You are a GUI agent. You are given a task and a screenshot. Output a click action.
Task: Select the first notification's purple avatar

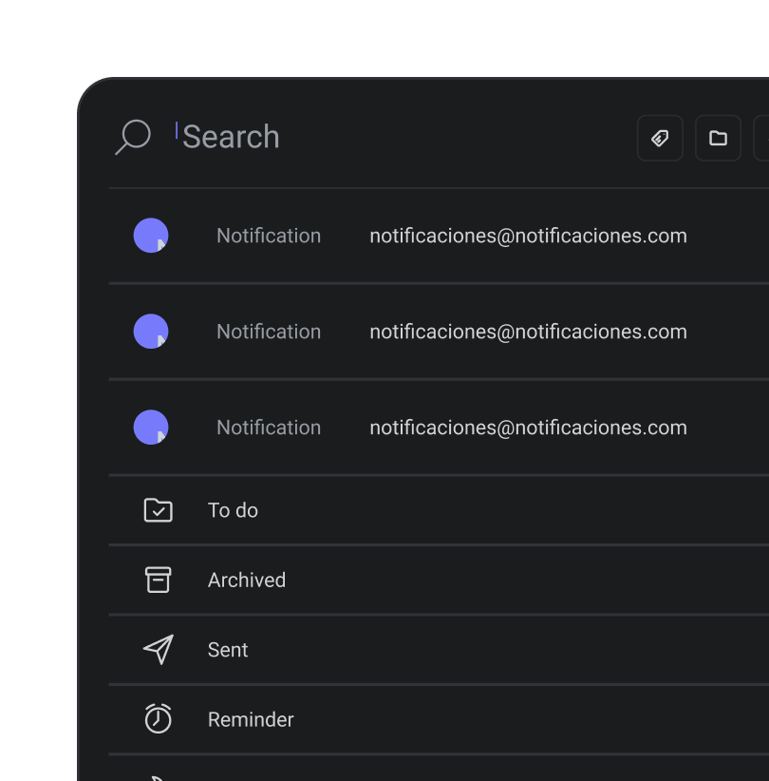pos(151,236)
